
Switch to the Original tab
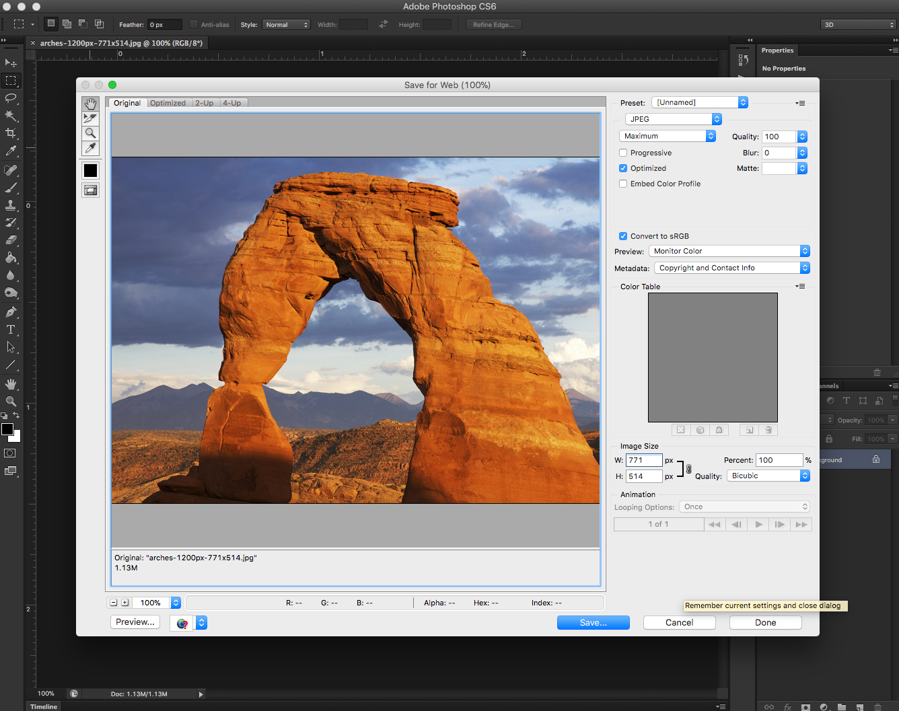click(x=127, y=103)
